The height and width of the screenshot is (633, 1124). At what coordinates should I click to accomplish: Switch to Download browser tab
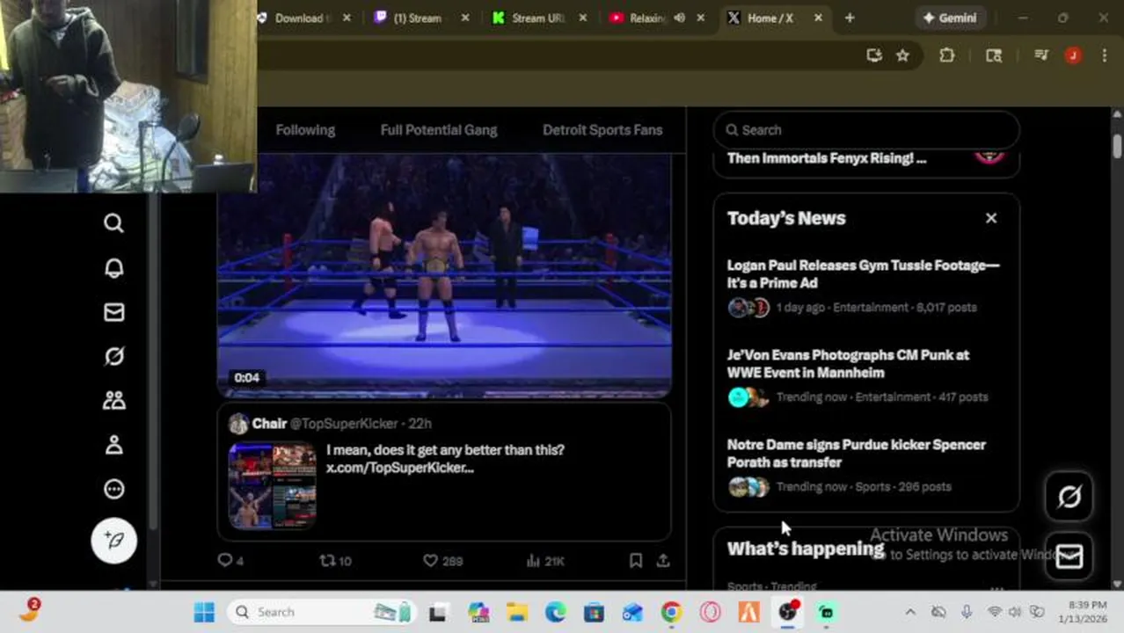(x=302, y=18)
